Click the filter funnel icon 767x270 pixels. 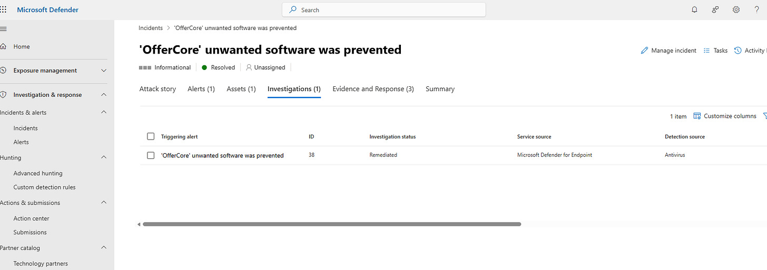(x=765, y=116)
